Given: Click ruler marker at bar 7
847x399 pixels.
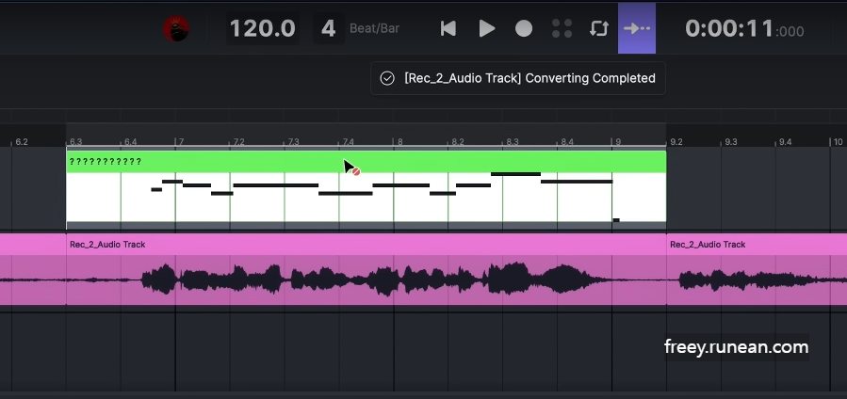Looking at the screenshot, I should [x=180, y=142].
